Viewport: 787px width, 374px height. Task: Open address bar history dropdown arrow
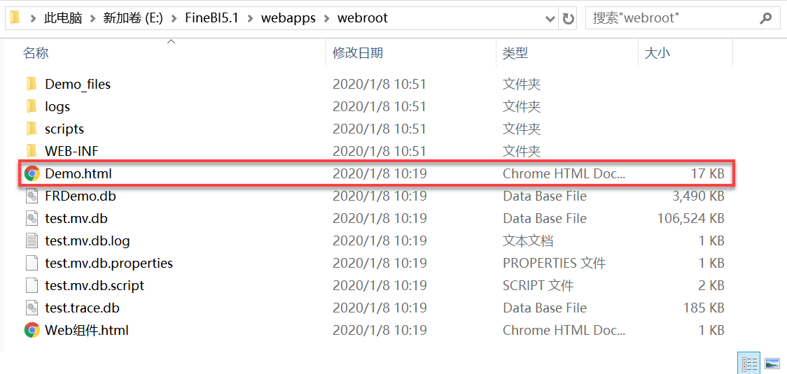pos(550,19)
